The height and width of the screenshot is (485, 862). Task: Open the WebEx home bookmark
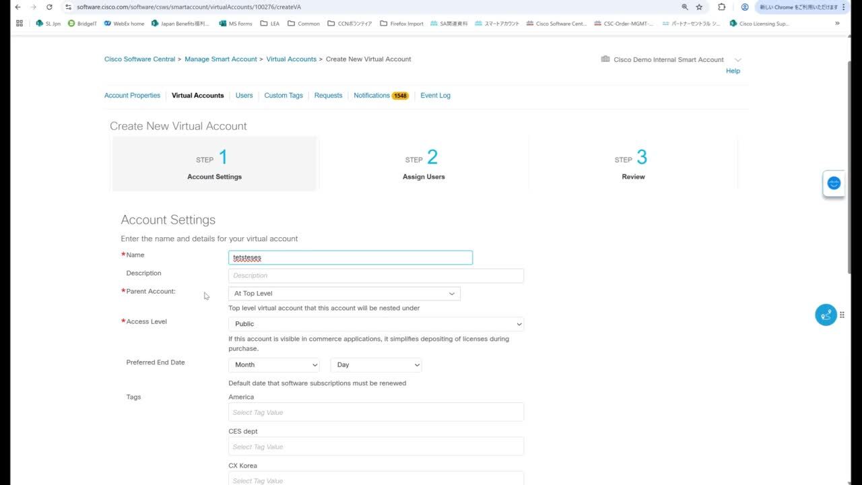pyautogui.click(x=124, y=23)
